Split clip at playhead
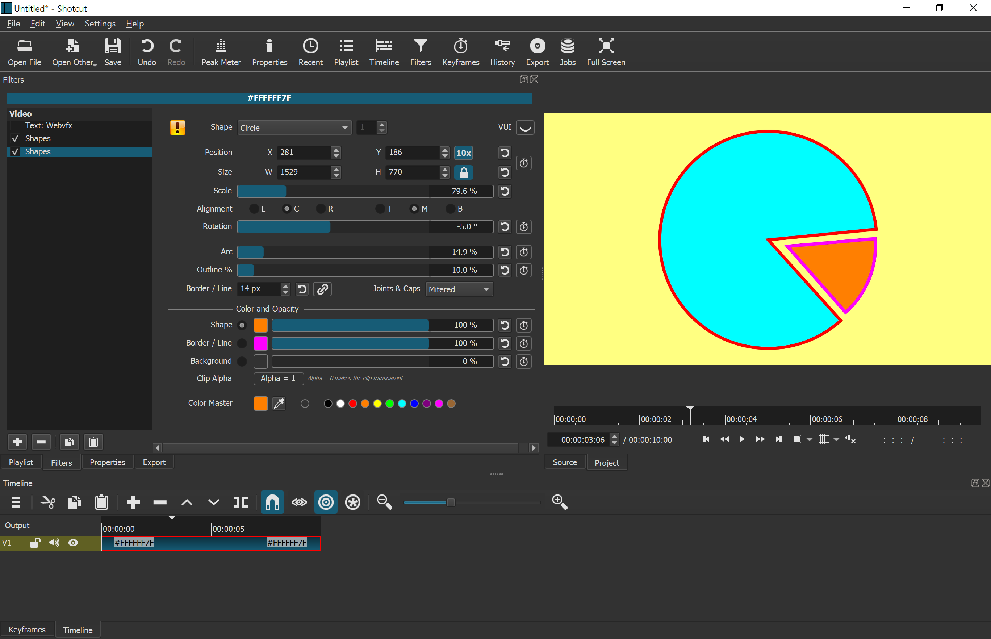Viewport: 991px width, 639px height. pos(240,502)
